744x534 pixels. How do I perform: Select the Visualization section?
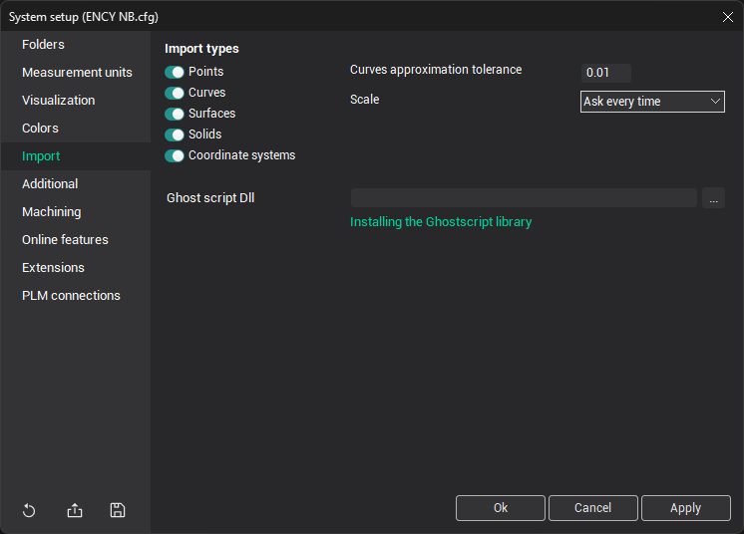click(59, 101)
